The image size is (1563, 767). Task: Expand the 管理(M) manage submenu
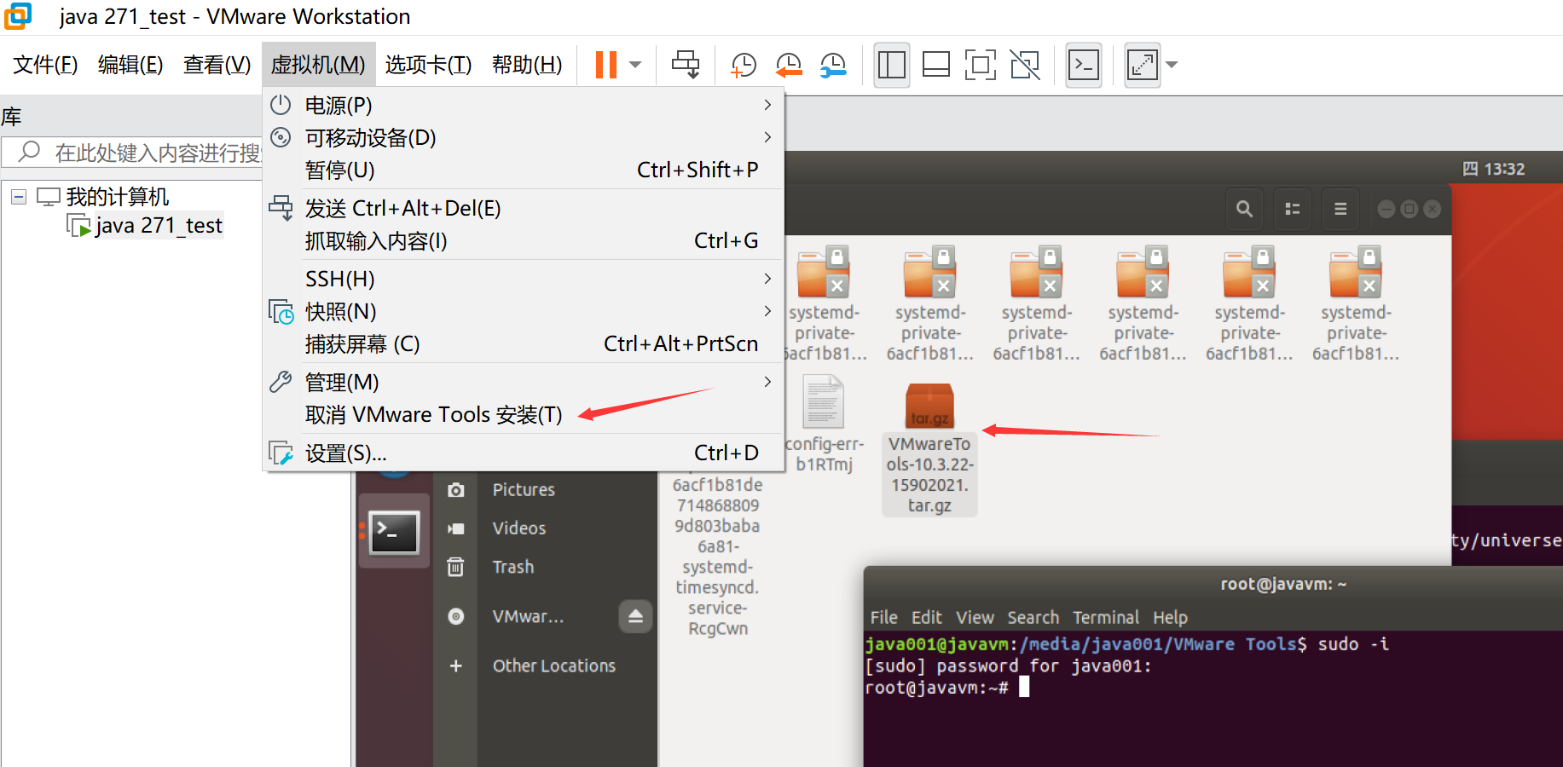tap(524, 383)
